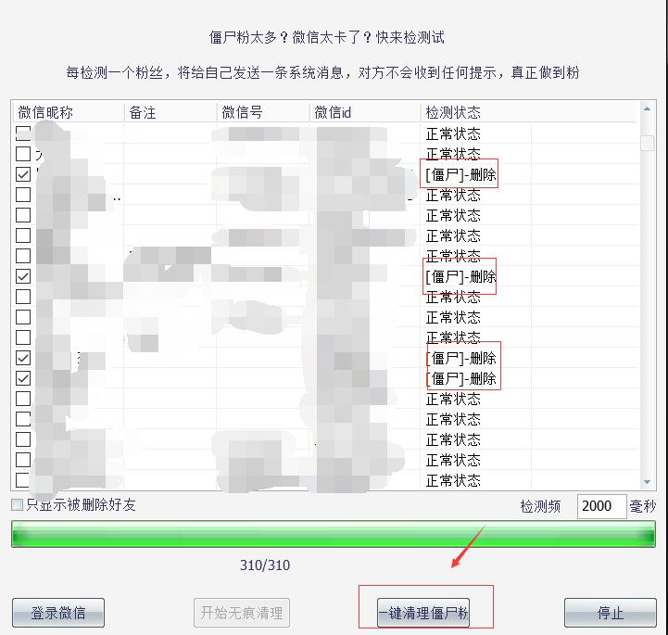Select the first [僵尸]-删除 status cell
Screen dimensions: 668x635
point(461,174)
